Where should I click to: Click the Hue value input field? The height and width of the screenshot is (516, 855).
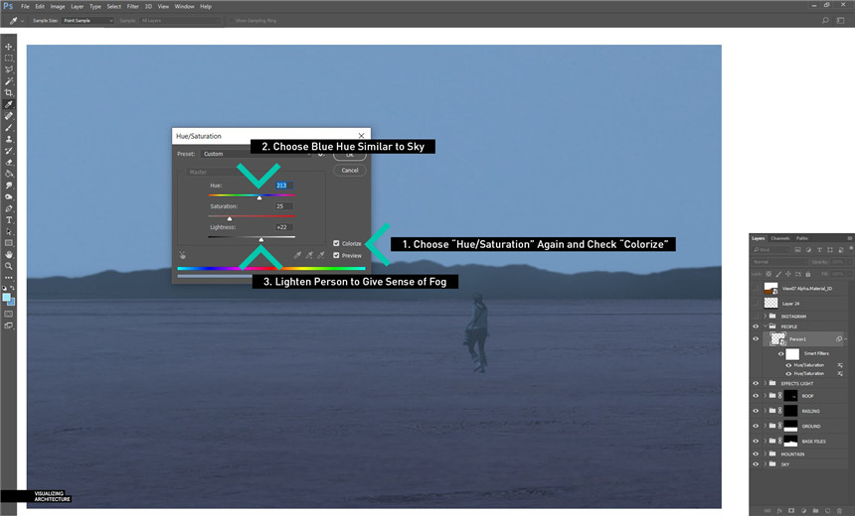pyautogui.click(x=282, y=186)
